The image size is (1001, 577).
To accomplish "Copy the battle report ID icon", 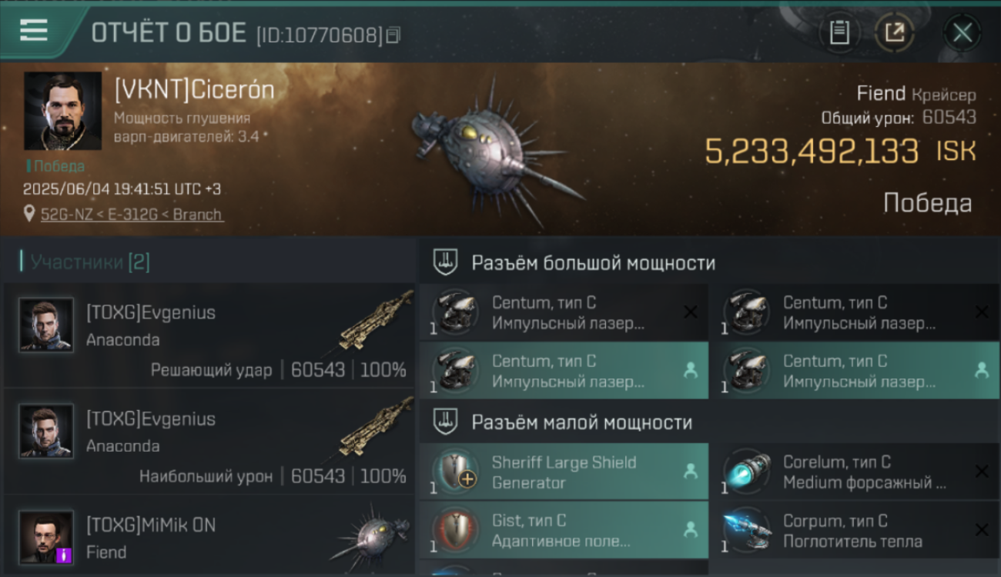I will [393, 35].
